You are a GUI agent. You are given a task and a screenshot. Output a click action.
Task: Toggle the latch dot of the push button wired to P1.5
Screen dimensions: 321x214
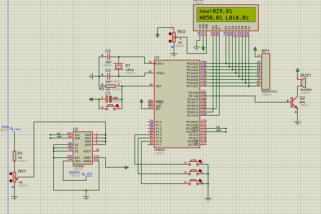[200, 171]
